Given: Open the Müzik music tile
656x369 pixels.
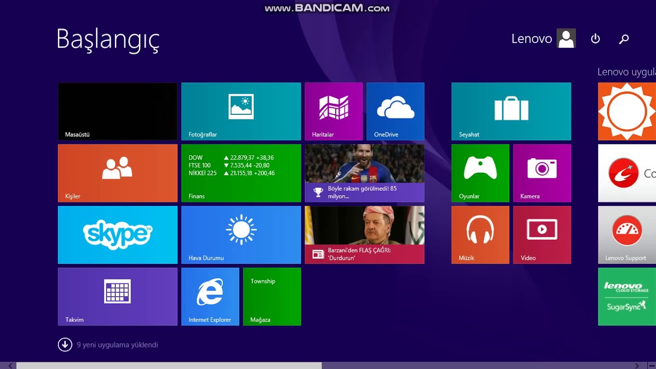Looking at the screenshot, I should [x=480, y=235].
